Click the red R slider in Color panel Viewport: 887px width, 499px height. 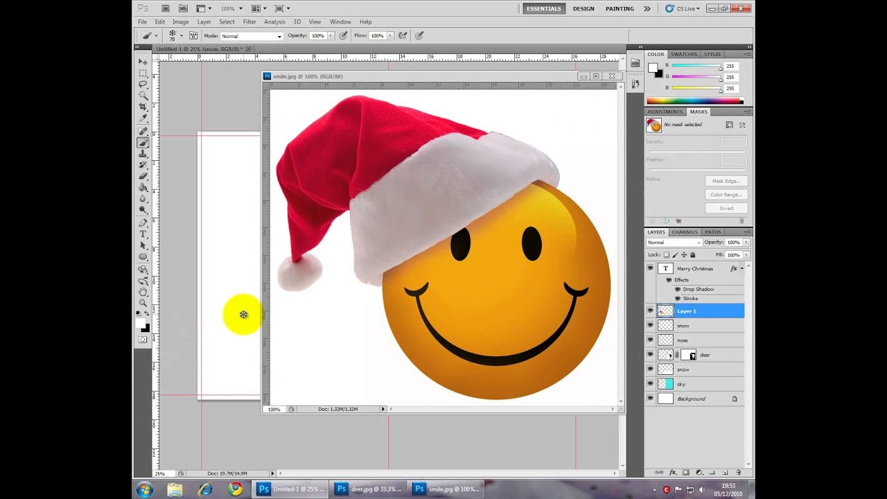(696, 66)
